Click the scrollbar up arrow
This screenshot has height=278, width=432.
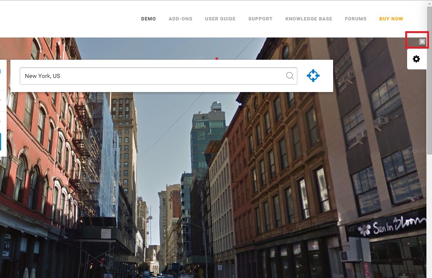pyautogui.click(x=429, y=3)
